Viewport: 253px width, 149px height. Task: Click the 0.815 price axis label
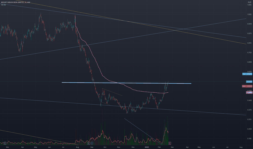[249, 43]
